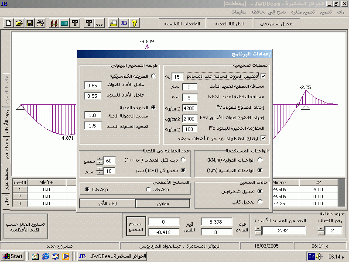This screenshot has width=349, height=262.
Task: Uncheck the negative moments reduction checkbox
Action: 263,76
